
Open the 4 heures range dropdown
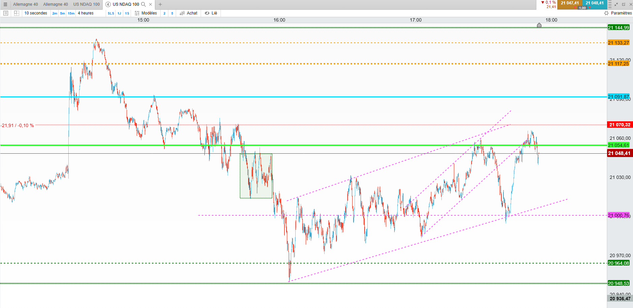pyautogui.click(x=86, y=13)
